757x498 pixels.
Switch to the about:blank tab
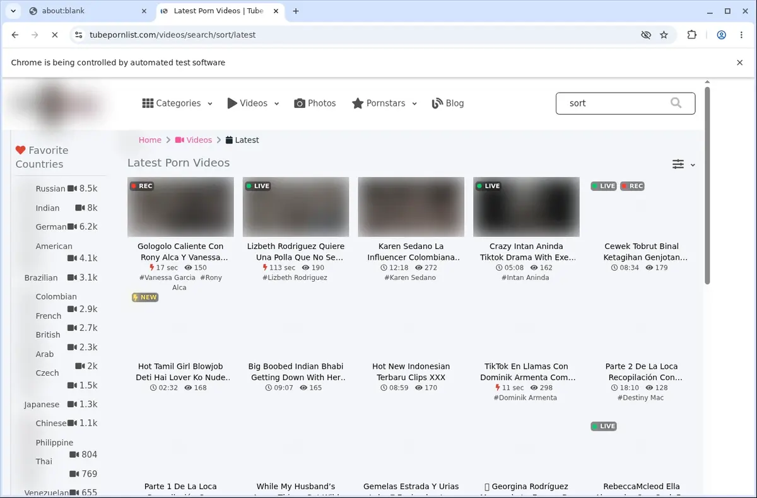pos(88,11)
